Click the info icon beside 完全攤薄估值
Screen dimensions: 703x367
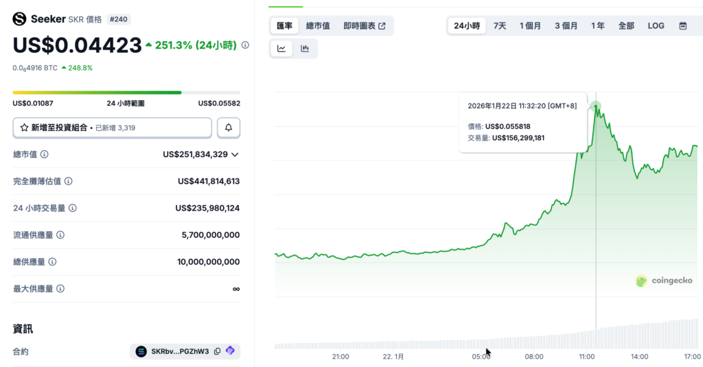click(68, 181)
